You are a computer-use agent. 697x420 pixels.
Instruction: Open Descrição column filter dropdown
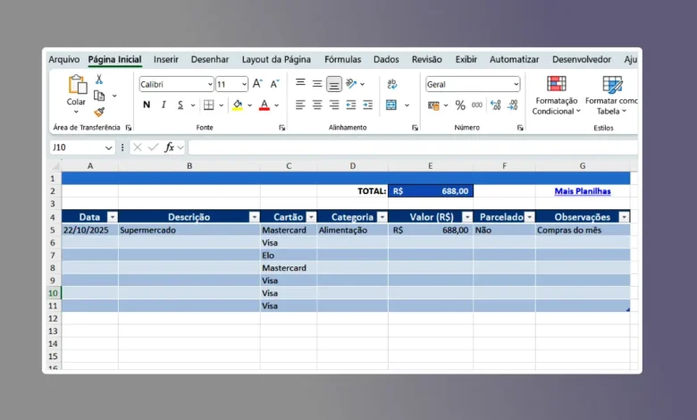[254, 217]
